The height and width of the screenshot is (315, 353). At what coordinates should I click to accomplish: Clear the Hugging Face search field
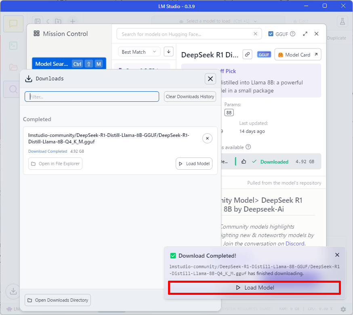coord(255,34)
